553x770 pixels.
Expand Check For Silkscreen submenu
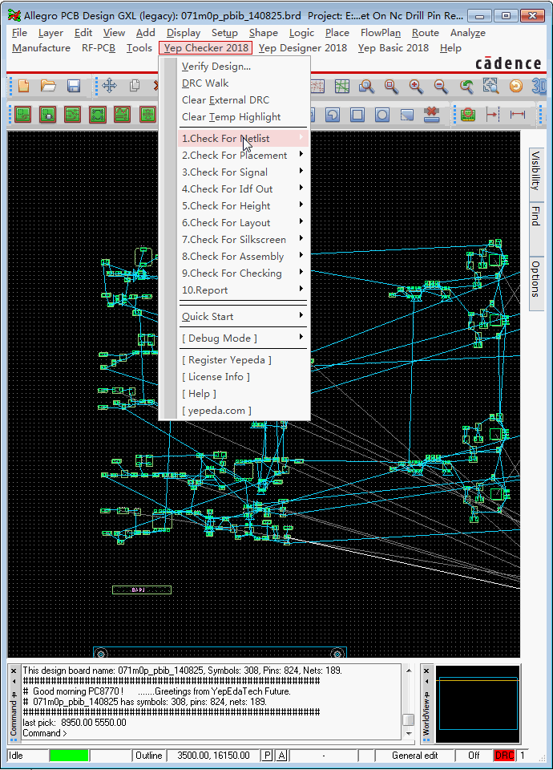coord(244,240)
